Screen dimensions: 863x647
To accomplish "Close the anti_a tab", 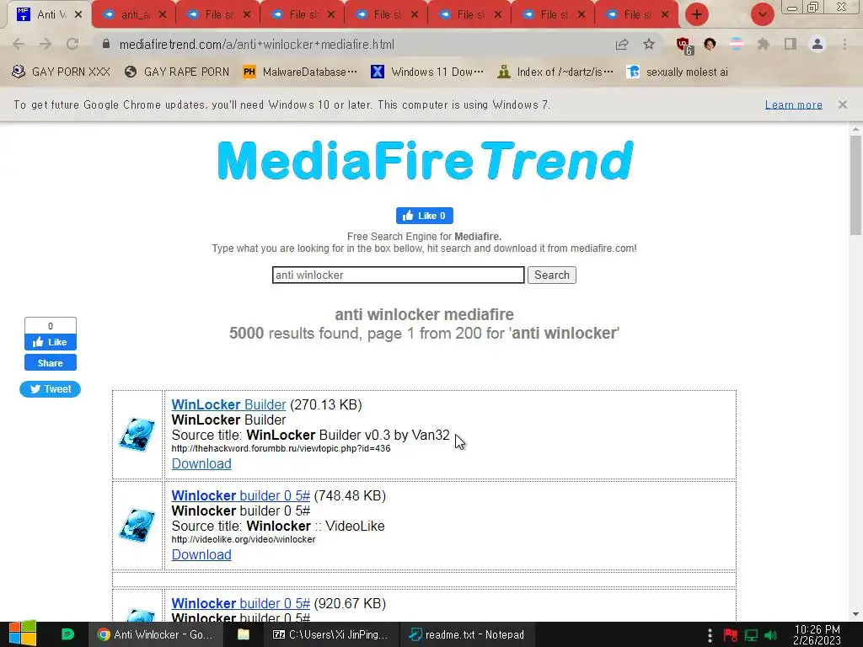I will [x=163, y=15].
